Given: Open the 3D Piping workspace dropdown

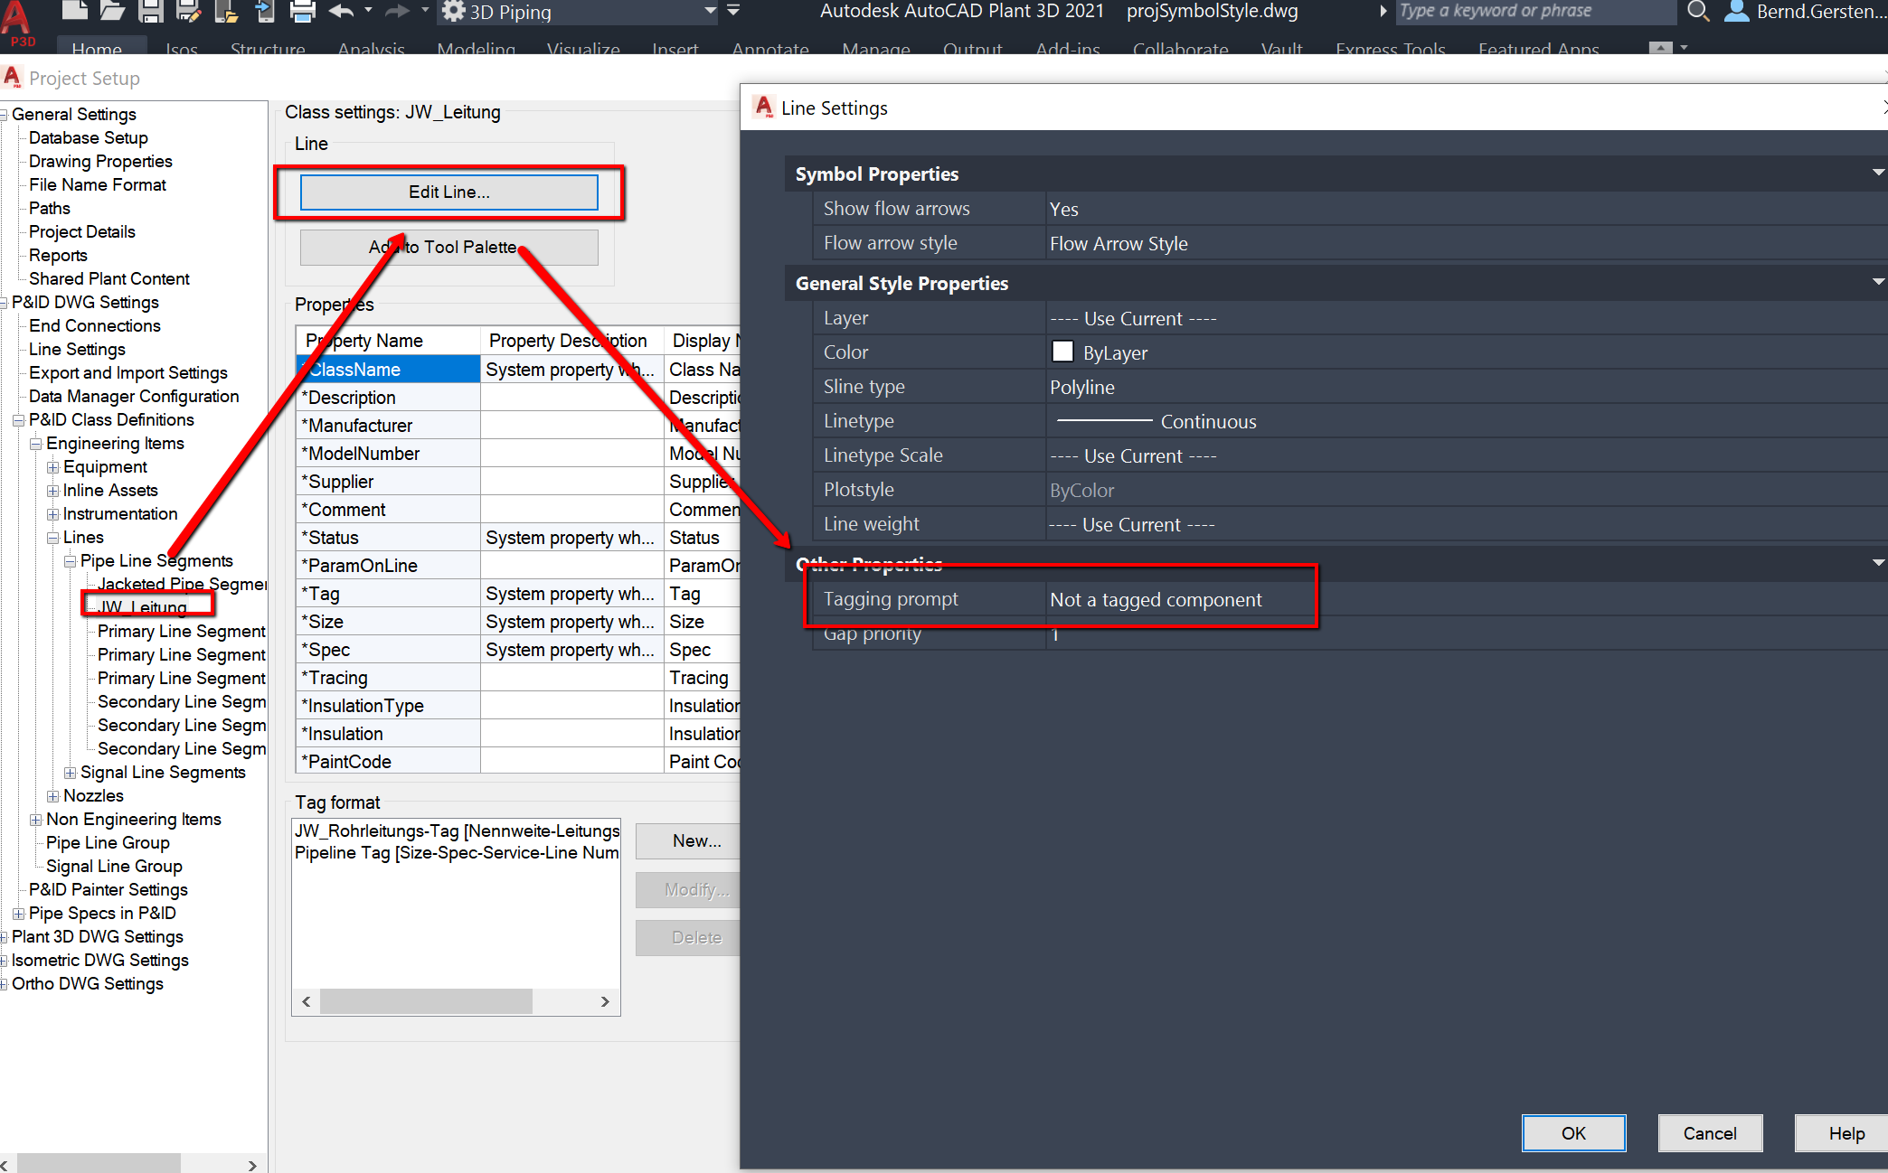Looking at the screenshot, I should click(710, 11).
